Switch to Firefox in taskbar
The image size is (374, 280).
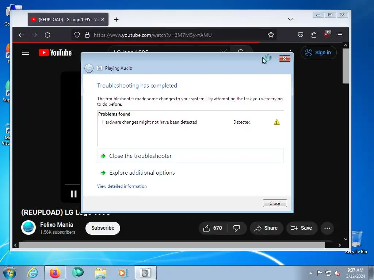click(55, 273)
